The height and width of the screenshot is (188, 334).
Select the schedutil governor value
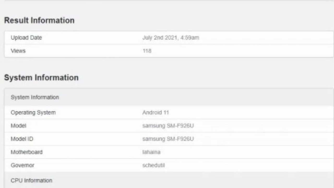tap(153, 165)
